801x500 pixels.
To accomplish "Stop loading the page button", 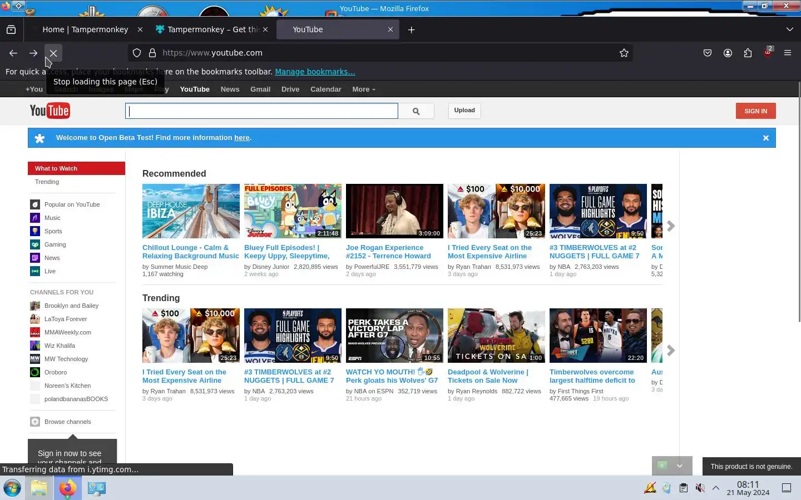I will tap(53, 53).
